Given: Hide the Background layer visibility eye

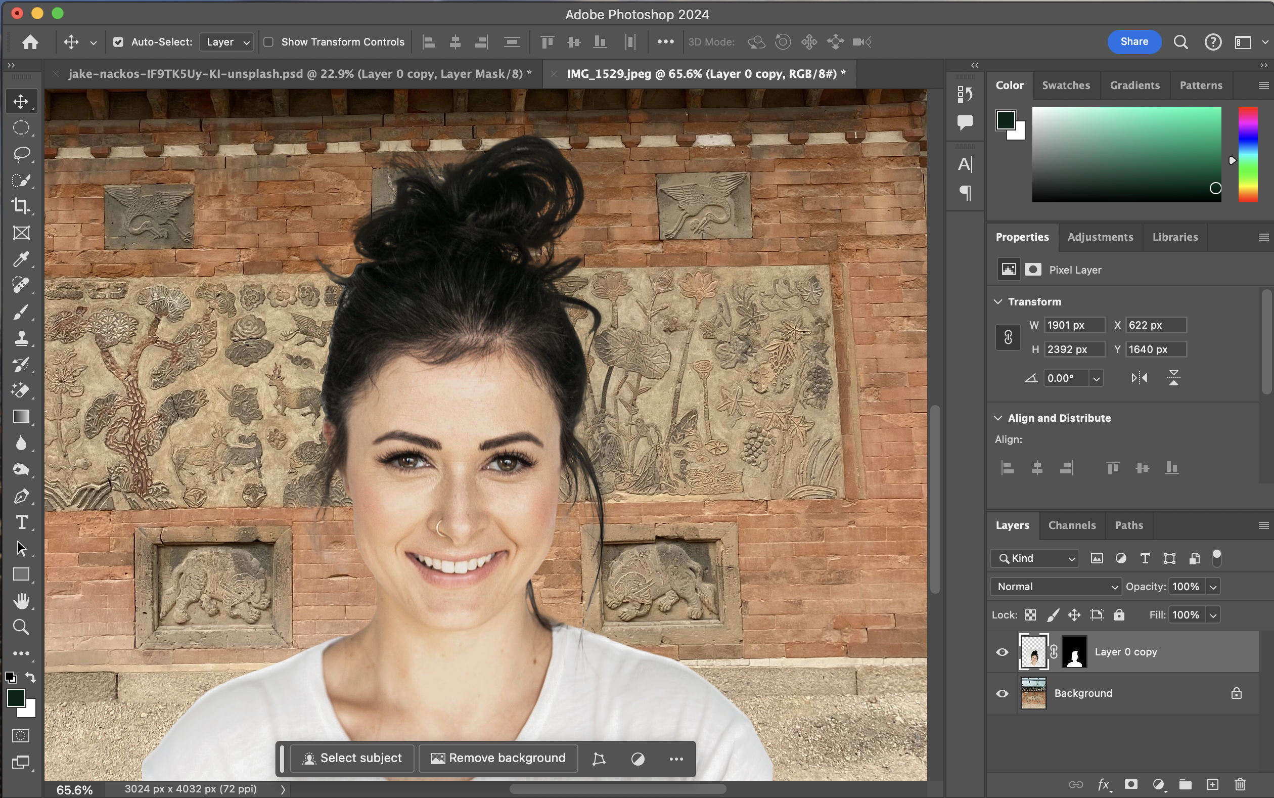Looking at the screenshot, I should [x=1002, y=693].
